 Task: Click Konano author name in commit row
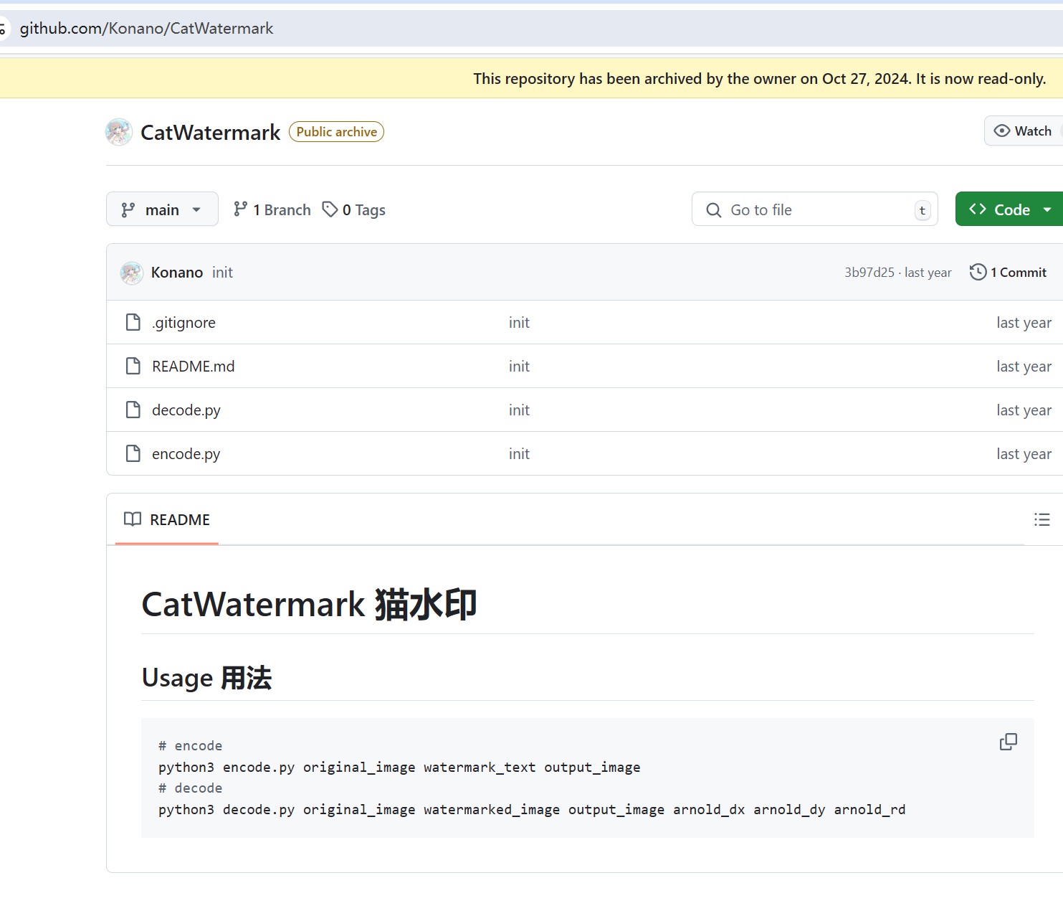coord(177,273)
